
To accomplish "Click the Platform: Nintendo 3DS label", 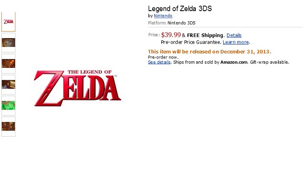I will point(172,23).
